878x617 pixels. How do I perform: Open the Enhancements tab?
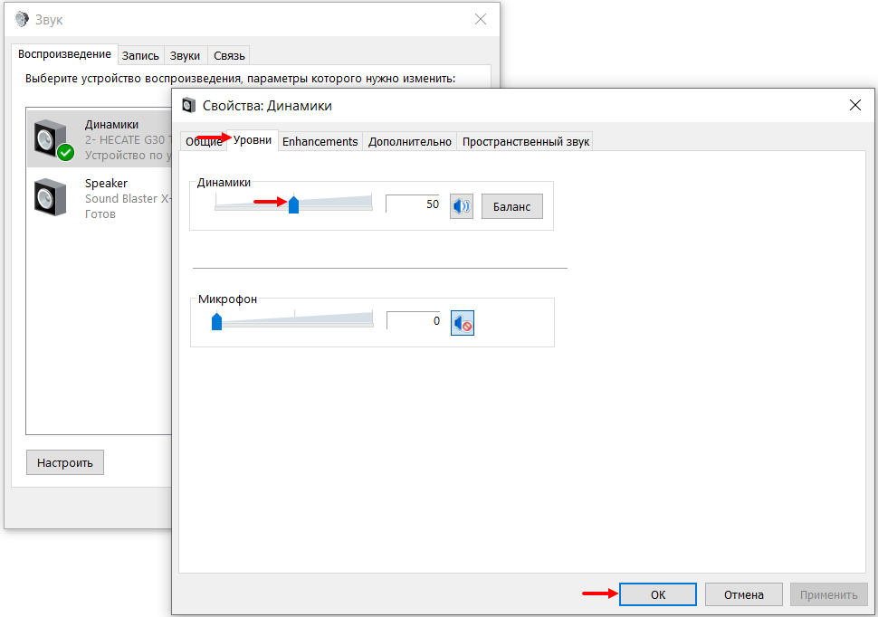click(x=320, y=141)
